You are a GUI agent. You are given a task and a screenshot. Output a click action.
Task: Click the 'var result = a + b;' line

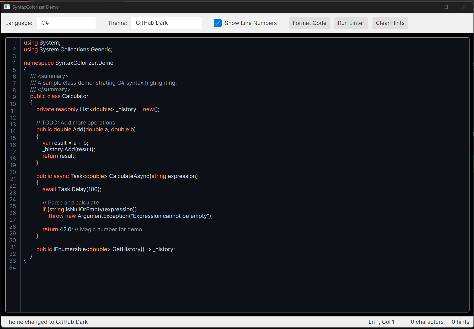[65, 143]
